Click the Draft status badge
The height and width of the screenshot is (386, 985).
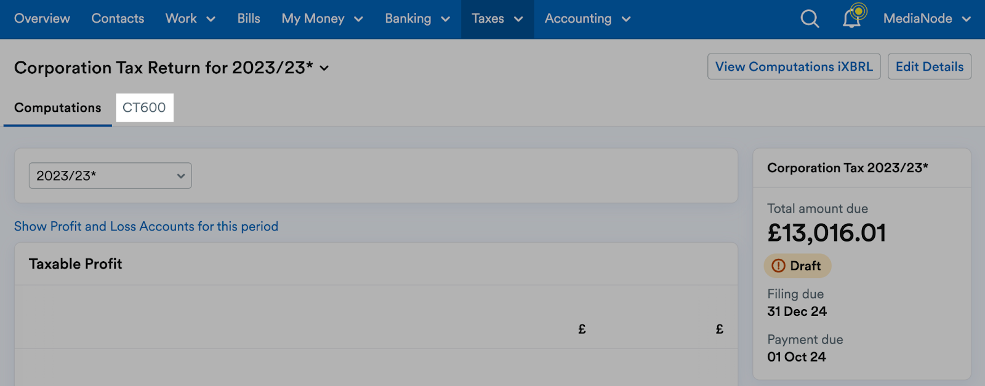pos(797,266)
